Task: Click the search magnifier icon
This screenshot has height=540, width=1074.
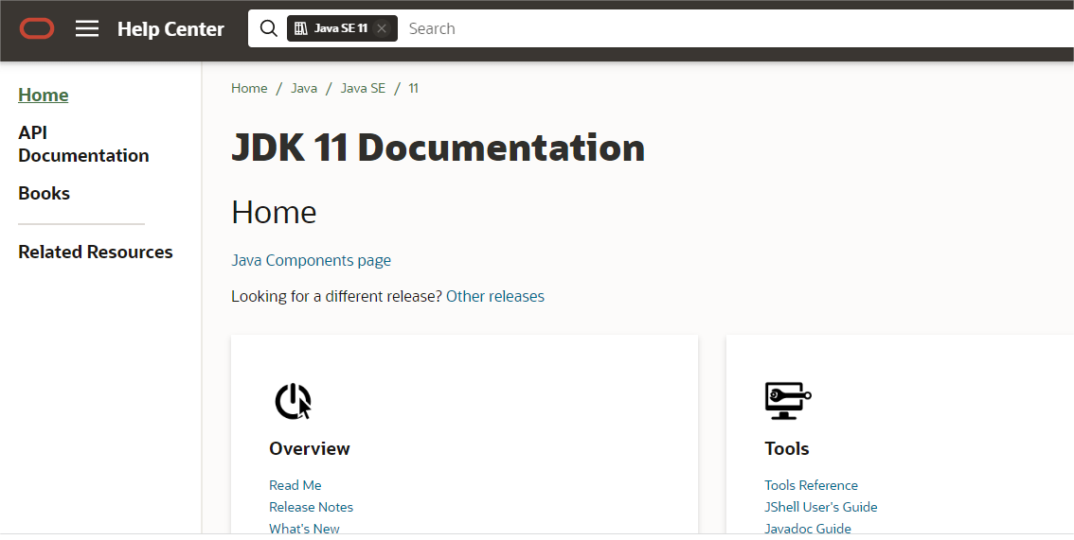Action: pos(268,28)
